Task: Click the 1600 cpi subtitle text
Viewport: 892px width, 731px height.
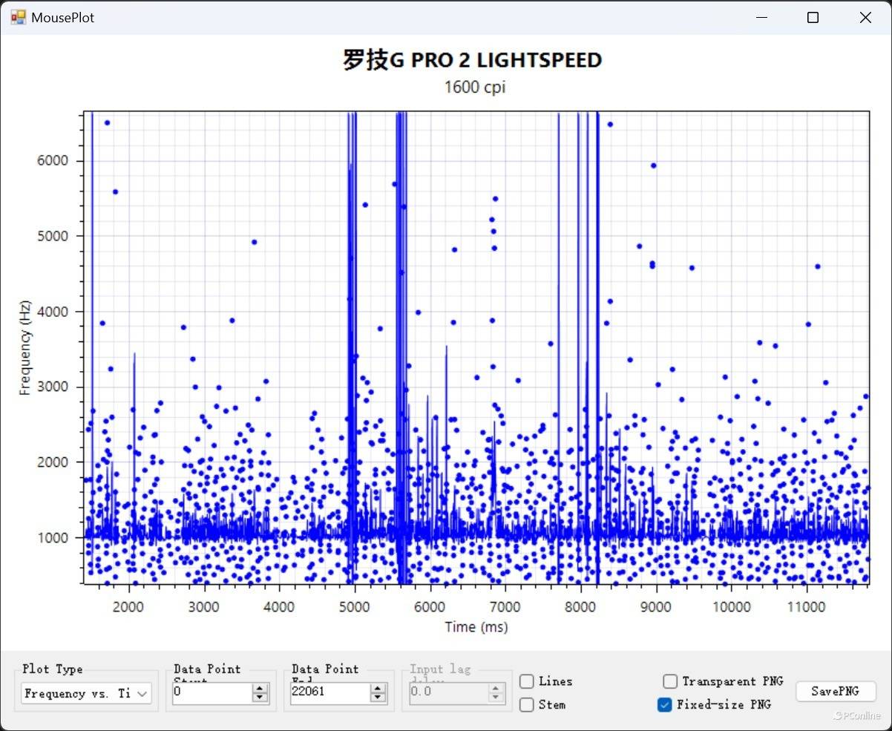Action: click(475, 88)
